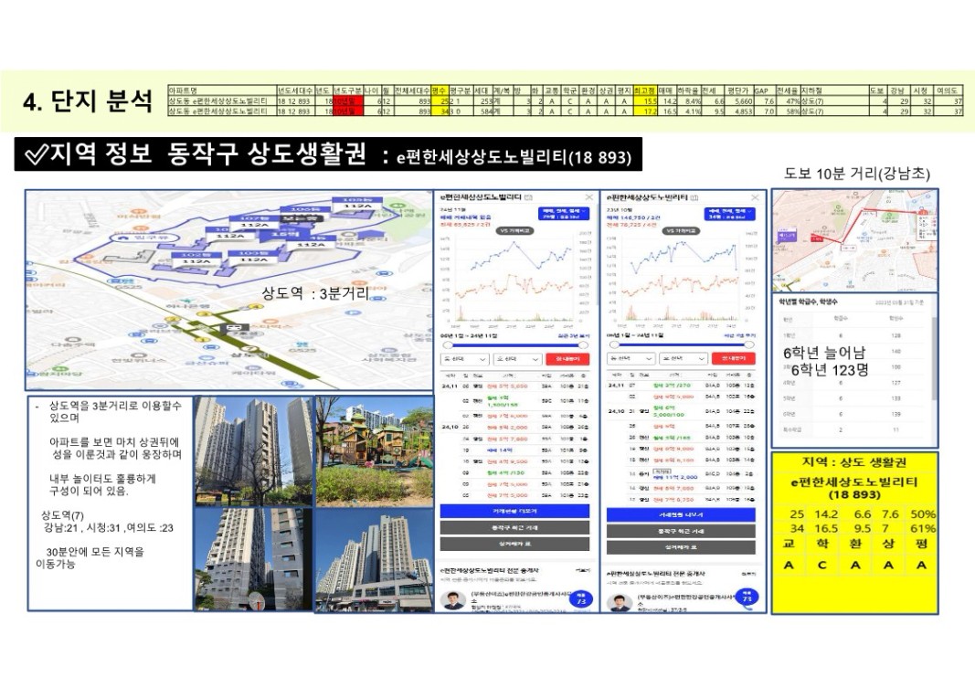
Task: Click the blue 거래현황 더보기 button in left panel
Action: point(514,511)
